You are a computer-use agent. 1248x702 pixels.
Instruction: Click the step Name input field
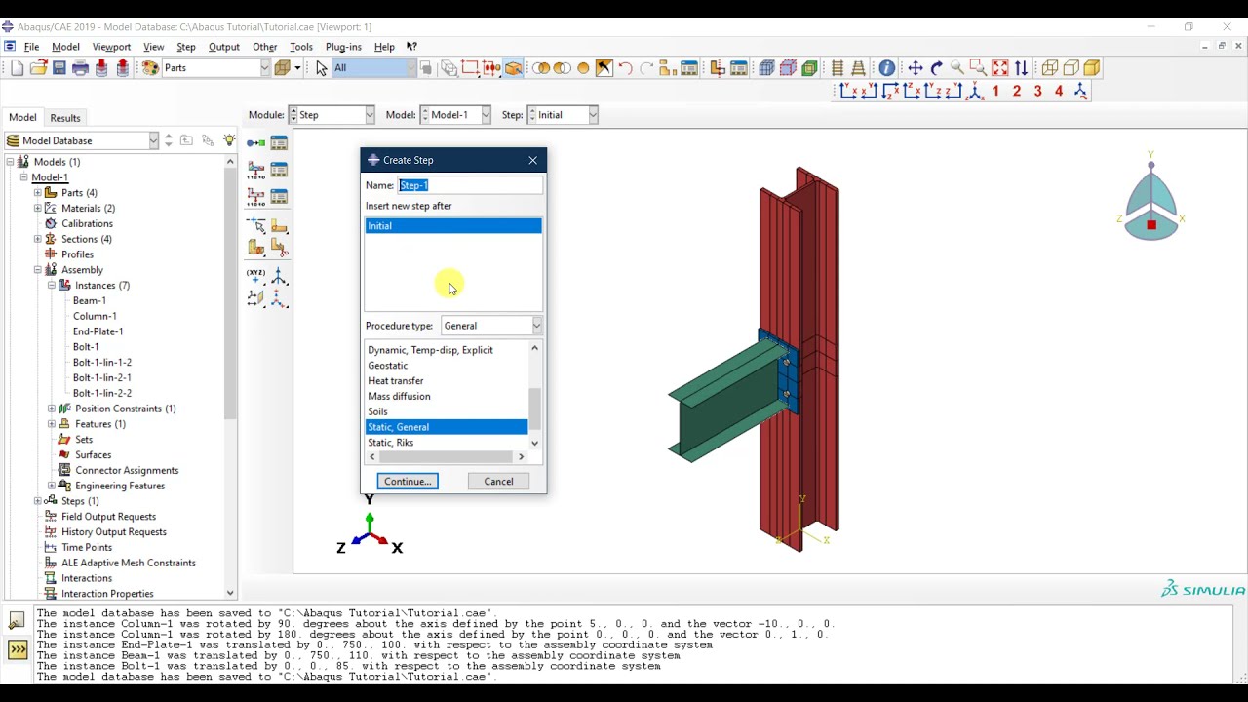click(470, 185)
